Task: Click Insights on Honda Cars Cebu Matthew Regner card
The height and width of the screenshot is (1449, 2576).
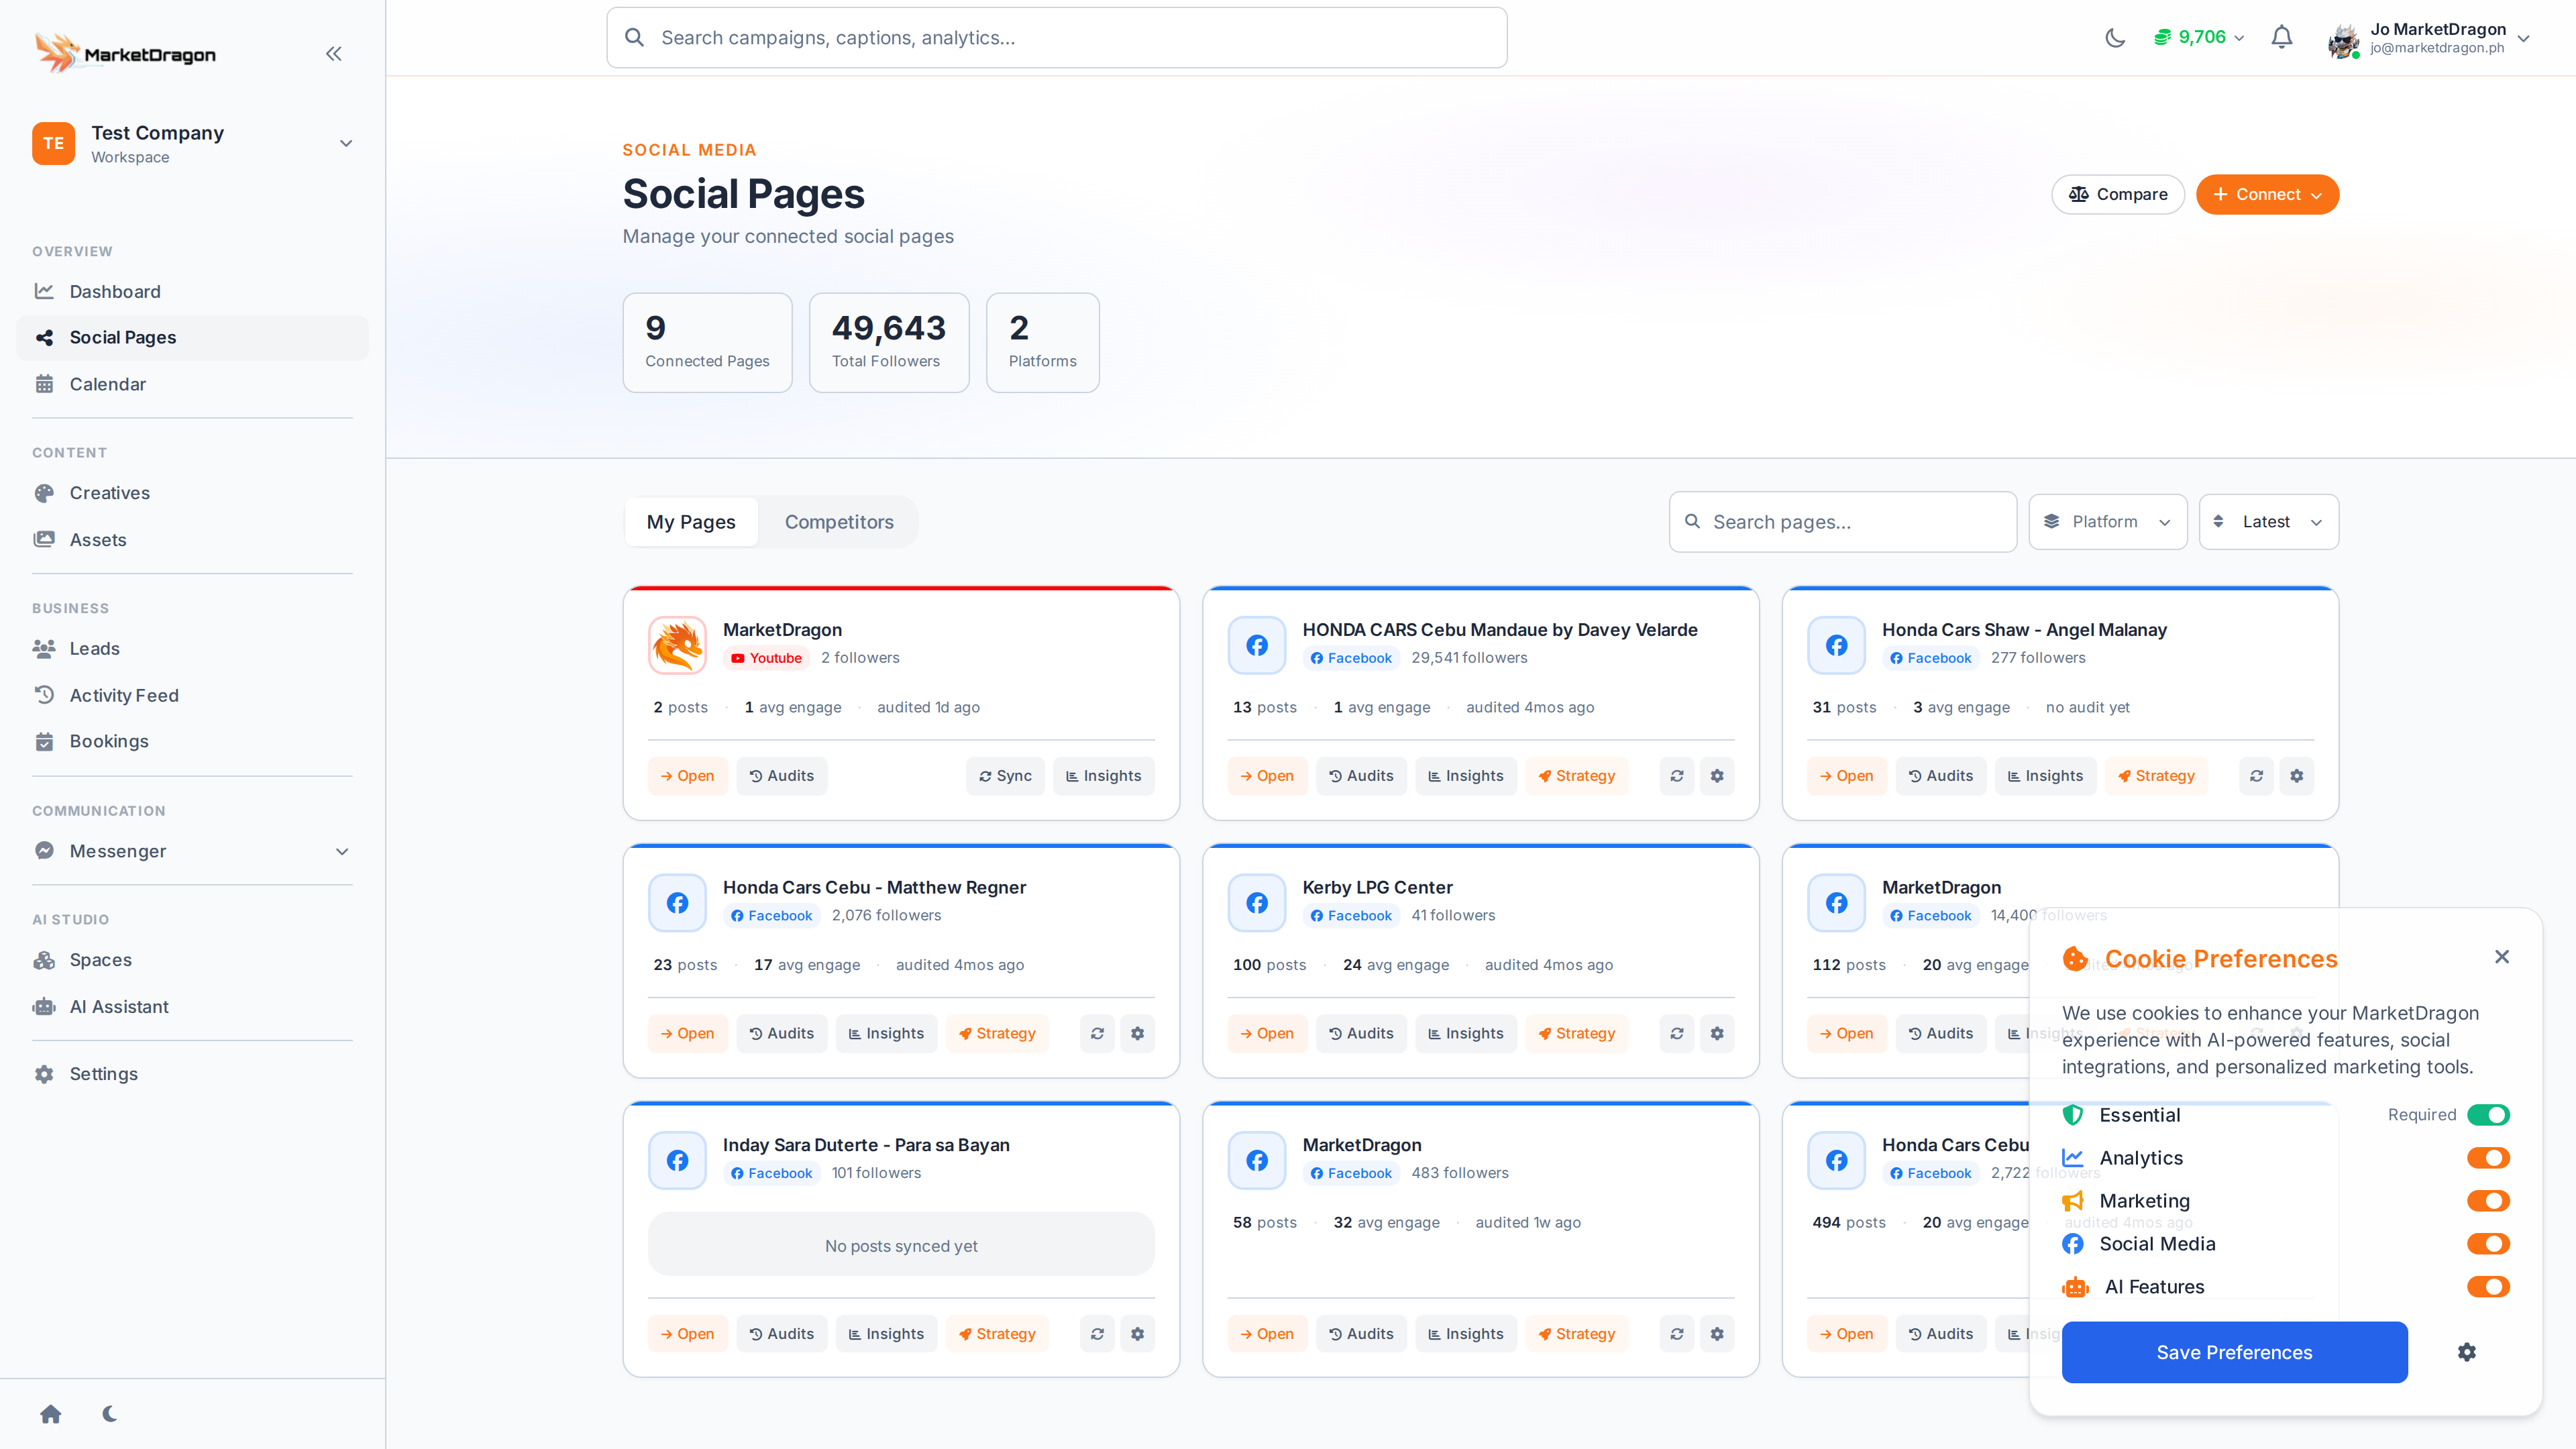Action: (886, 1033)
